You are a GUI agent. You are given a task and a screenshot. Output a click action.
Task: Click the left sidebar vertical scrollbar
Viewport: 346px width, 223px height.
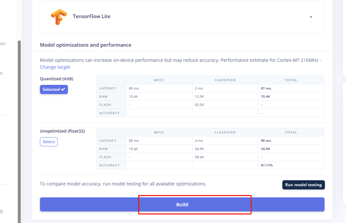click(19, 131)
